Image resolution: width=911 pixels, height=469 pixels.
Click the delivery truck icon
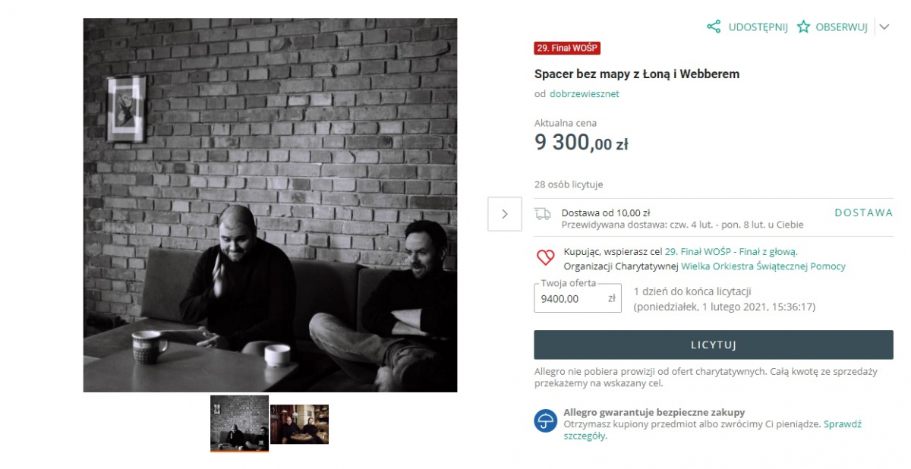tap(543, 213)
